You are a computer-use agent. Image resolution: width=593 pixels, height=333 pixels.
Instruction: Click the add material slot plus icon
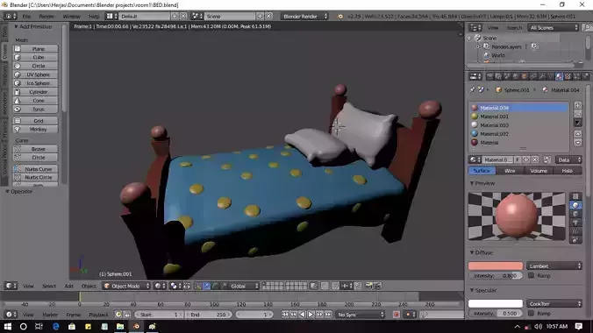[577, 105]
